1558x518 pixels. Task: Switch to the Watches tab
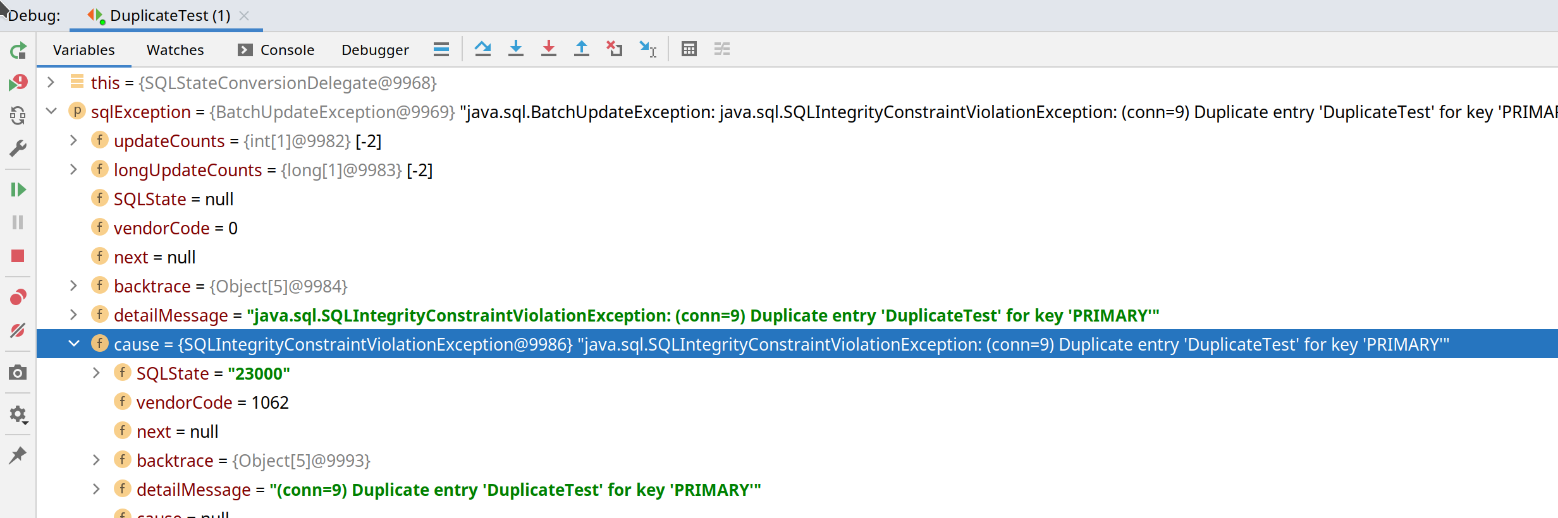point(175,50)
